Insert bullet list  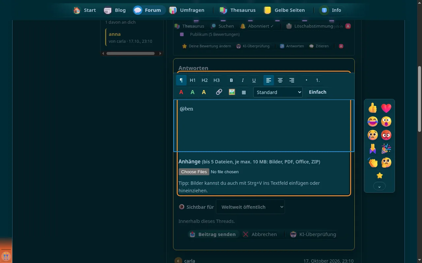click(306, 80)
